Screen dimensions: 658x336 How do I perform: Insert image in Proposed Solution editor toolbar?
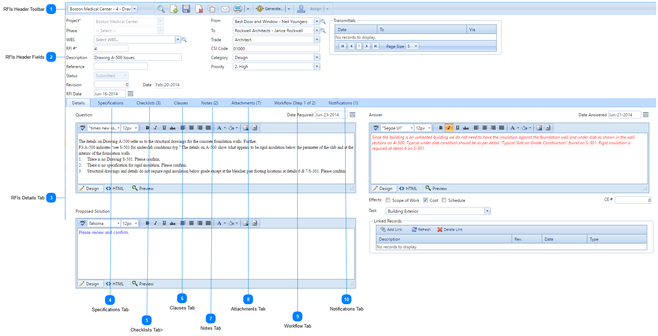tap(246, 223)
